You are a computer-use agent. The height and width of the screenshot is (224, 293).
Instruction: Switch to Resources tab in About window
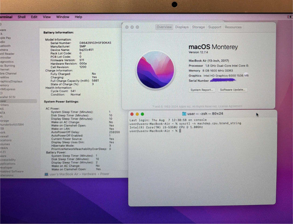[233, 27]
